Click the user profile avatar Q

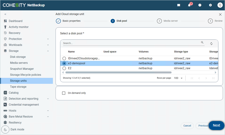(x=220, y=5)
